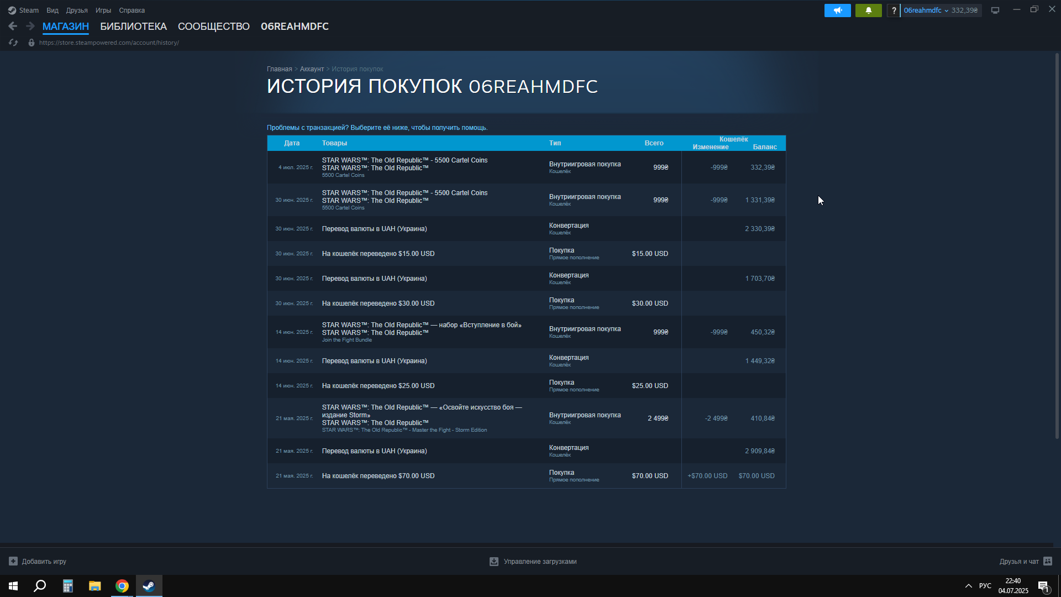Image resolution: width=1061 pixels, height=597 pixels.
Task: Click the Всего column header
Action: tap(654, 143)
